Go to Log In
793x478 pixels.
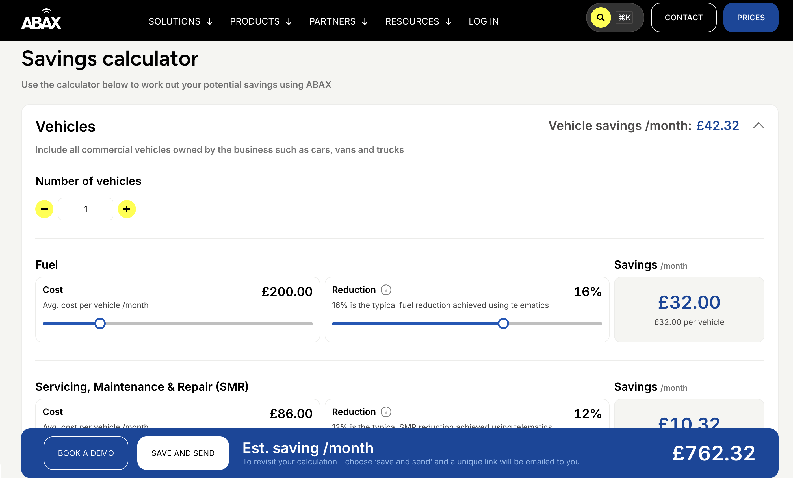click(483, 21)
